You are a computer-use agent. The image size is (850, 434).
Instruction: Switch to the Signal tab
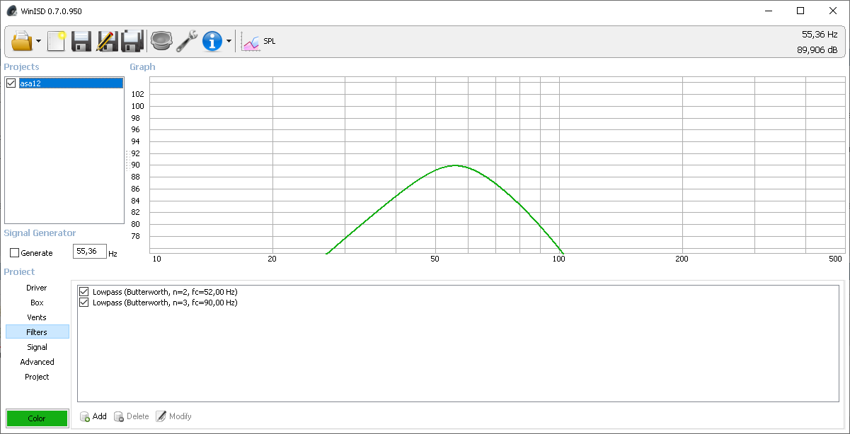(x=37, y=347)
